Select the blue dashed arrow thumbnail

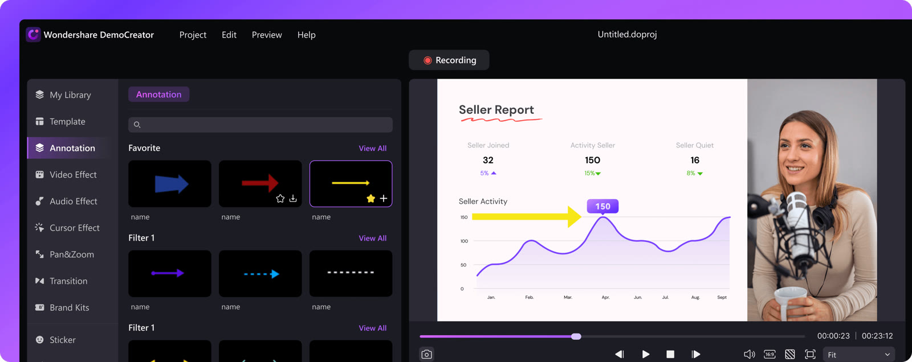260,274
